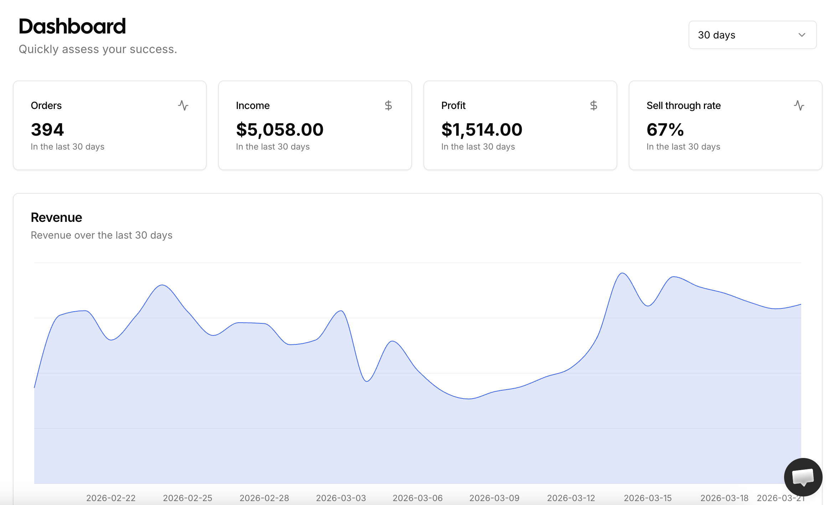Click the 2026-03-12 axis date label

tap(571, 498)
